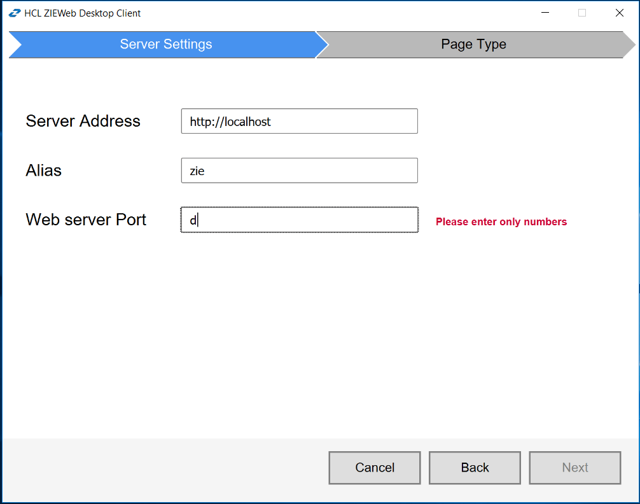Focus the Web server Port field
640x504 pixels.
[x=299, y=219]
